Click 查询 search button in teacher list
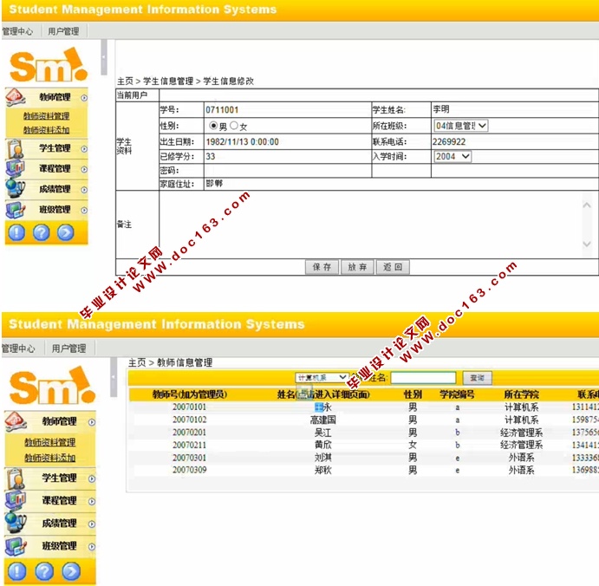Viewport: 599px width, 586px height. click(x=477, y=378)
